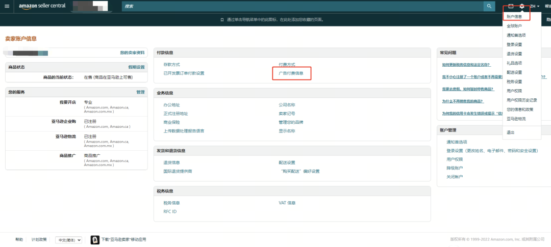Viewport: 551px width, 247px height.
Task: Select 用户权限 in the settings menu
Action: (514, 91)
